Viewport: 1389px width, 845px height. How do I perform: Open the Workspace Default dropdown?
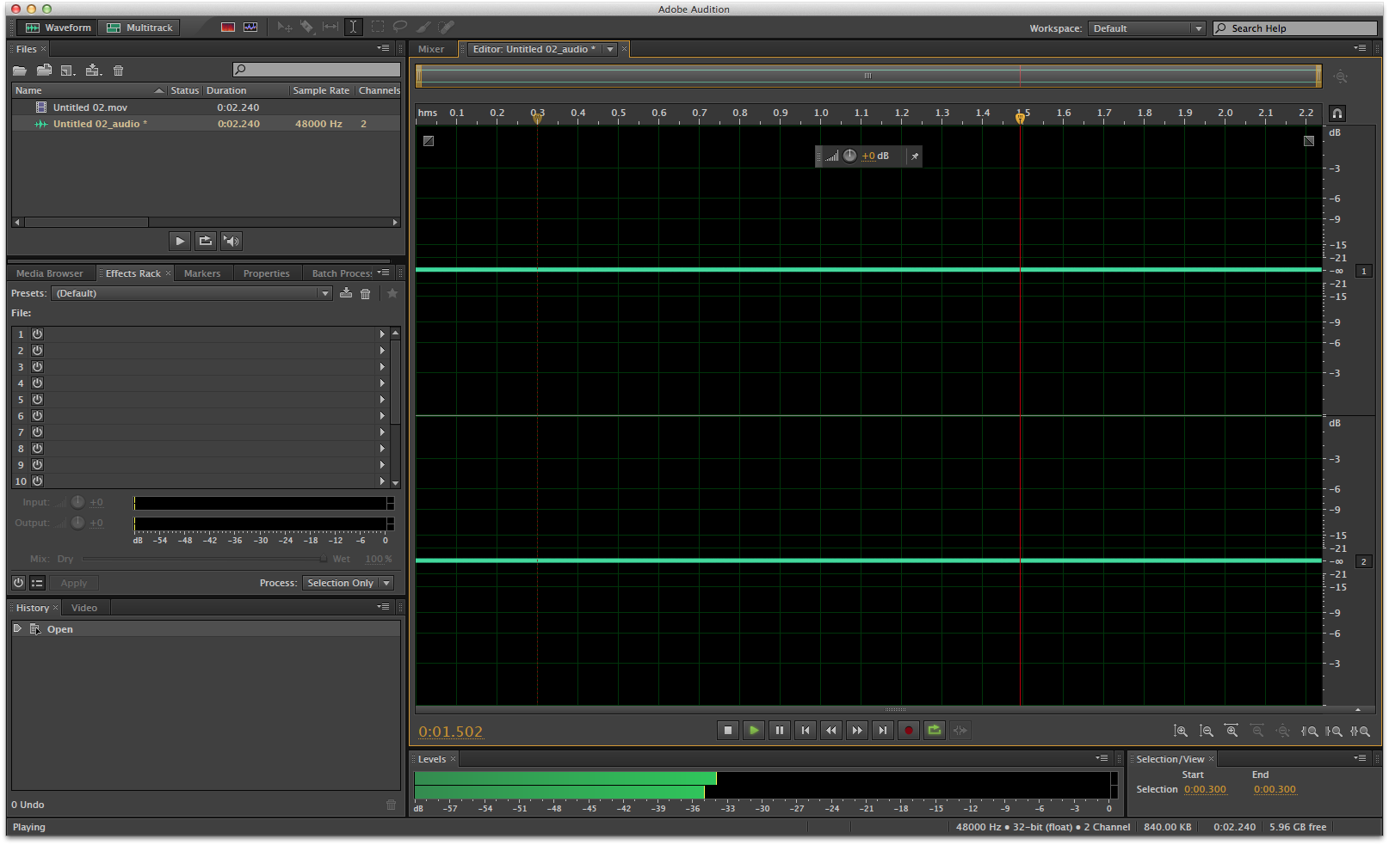tap(1146, 28)
